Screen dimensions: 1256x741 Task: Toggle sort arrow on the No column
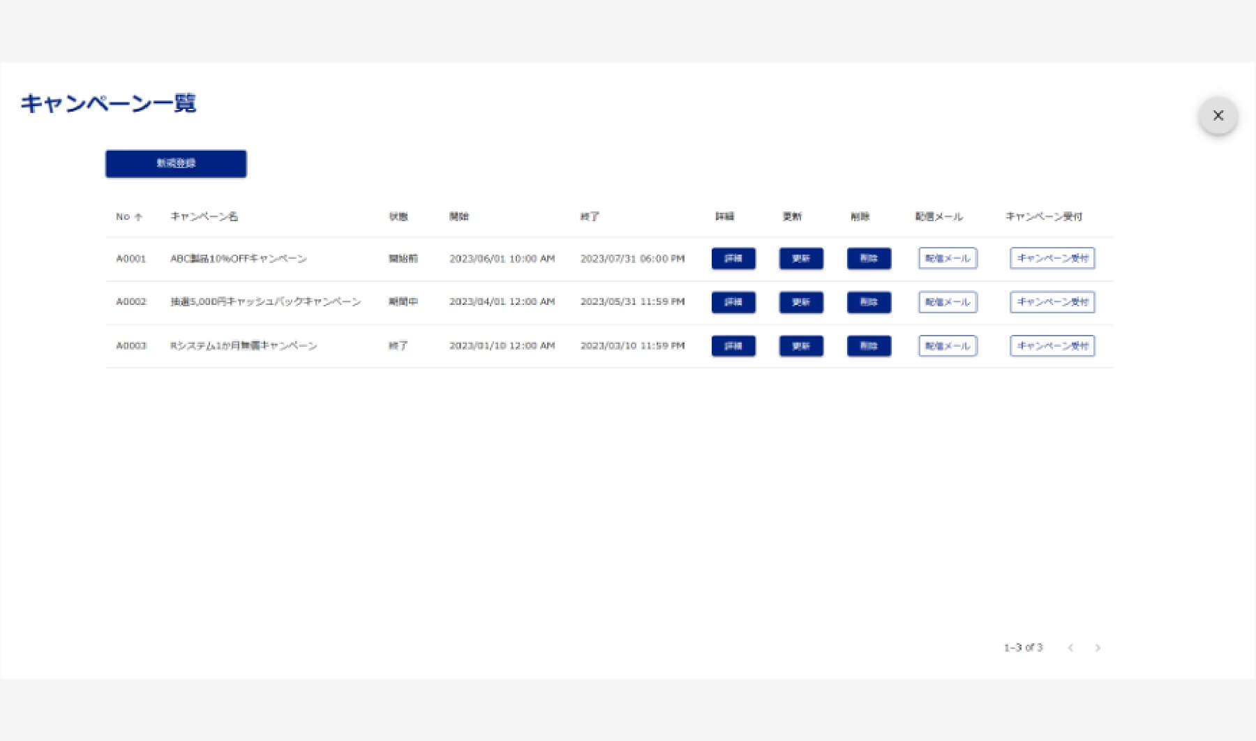pos(138,217)
